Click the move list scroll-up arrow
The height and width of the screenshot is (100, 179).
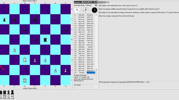click(x=96, y=15)
